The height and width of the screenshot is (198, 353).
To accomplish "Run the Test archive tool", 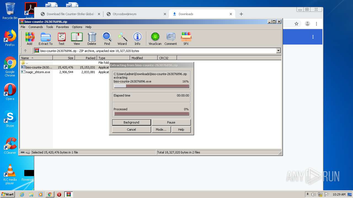I will 61,38.
